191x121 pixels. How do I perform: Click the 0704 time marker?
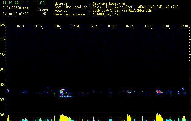(75, 26)
